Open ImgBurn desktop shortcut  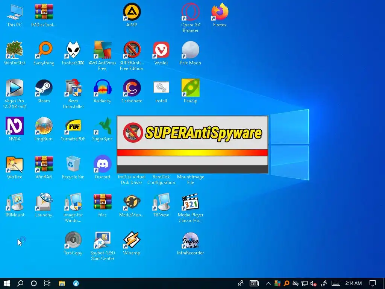[x=44, y=129]
